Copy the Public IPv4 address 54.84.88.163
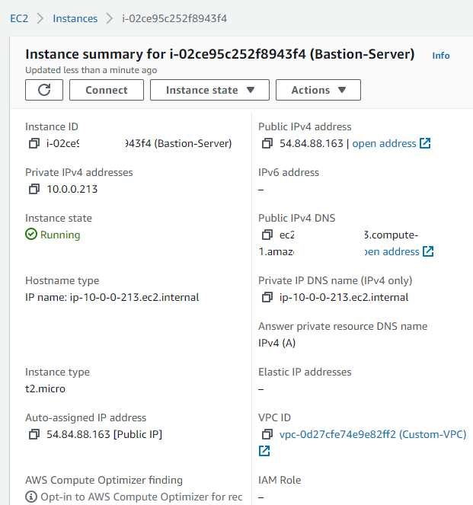The width and height of the screenshot is (473, 505). click(x=267, y=143)
